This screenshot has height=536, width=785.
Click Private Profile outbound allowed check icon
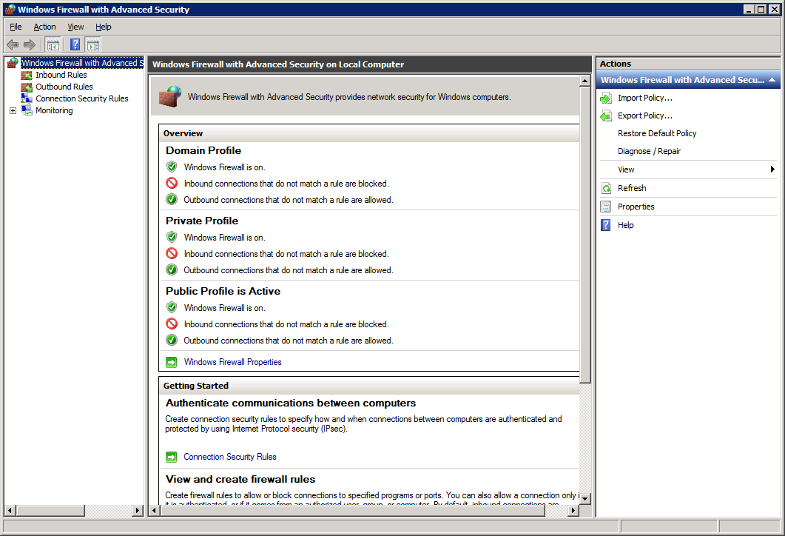coord(172,270)
